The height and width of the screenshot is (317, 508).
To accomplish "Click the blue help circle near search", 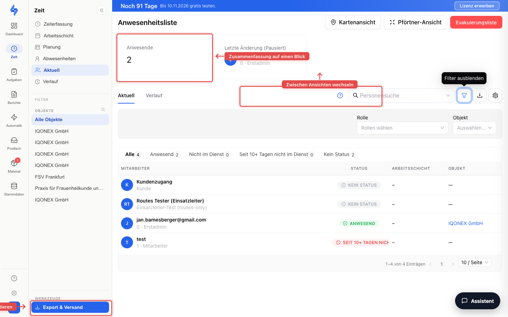I will [x=340, y=95].
